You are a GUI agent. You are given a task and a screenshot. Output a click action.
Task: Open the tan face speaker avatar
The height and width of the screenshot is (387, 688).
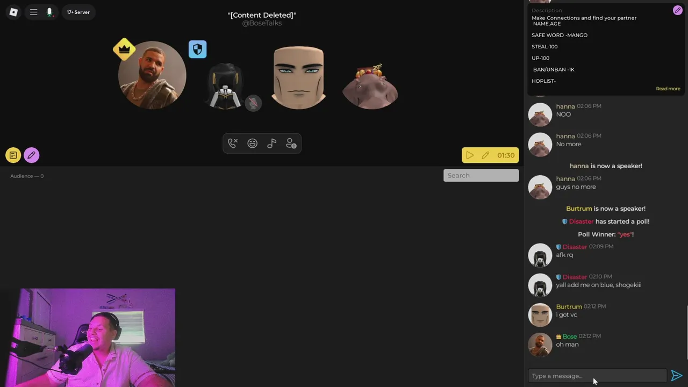click(298, 77)
